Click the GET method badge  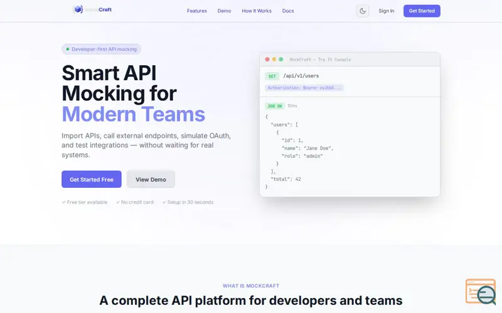[x=272, y=76]
